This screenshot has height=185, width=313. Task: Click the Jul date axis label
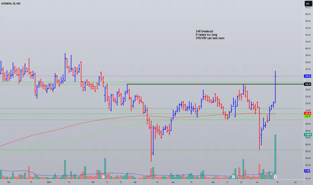coord(295,182)
